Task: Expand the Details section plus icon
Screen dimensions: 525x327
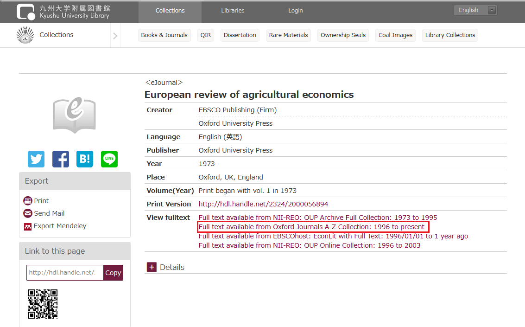Action: [x=152, y=267]
